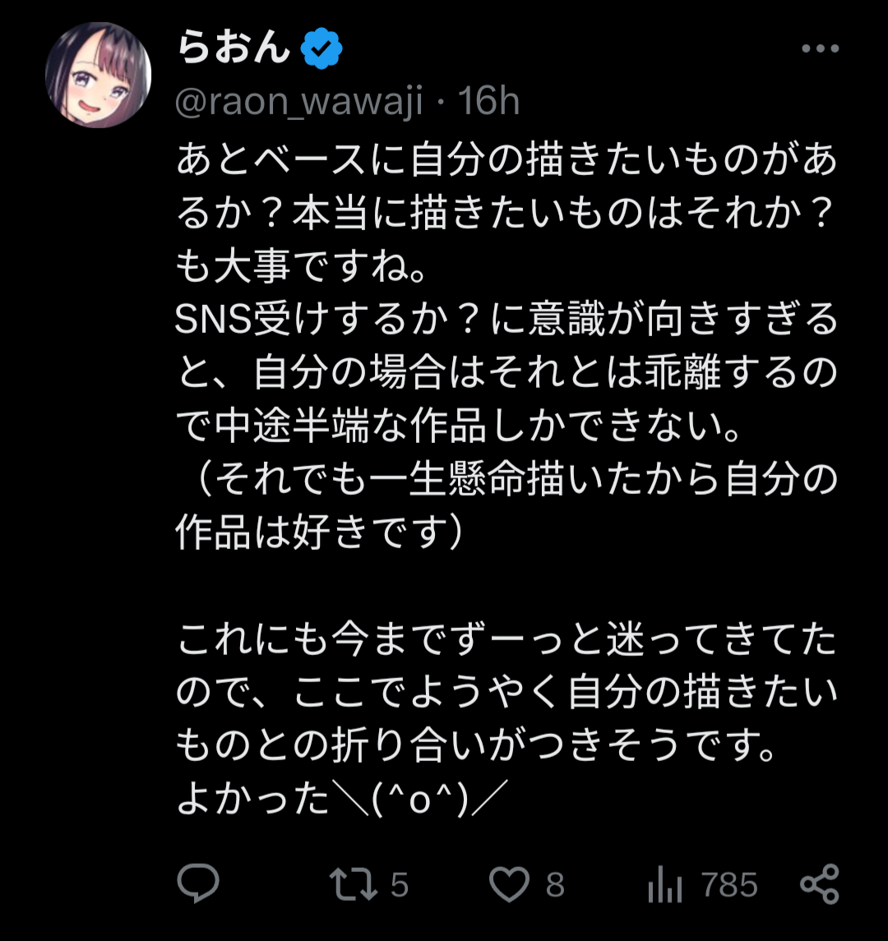Open the view analytics bar chart icon
Image resolution: width=888 pixels, height=941 pixels.
coord(664,885)
